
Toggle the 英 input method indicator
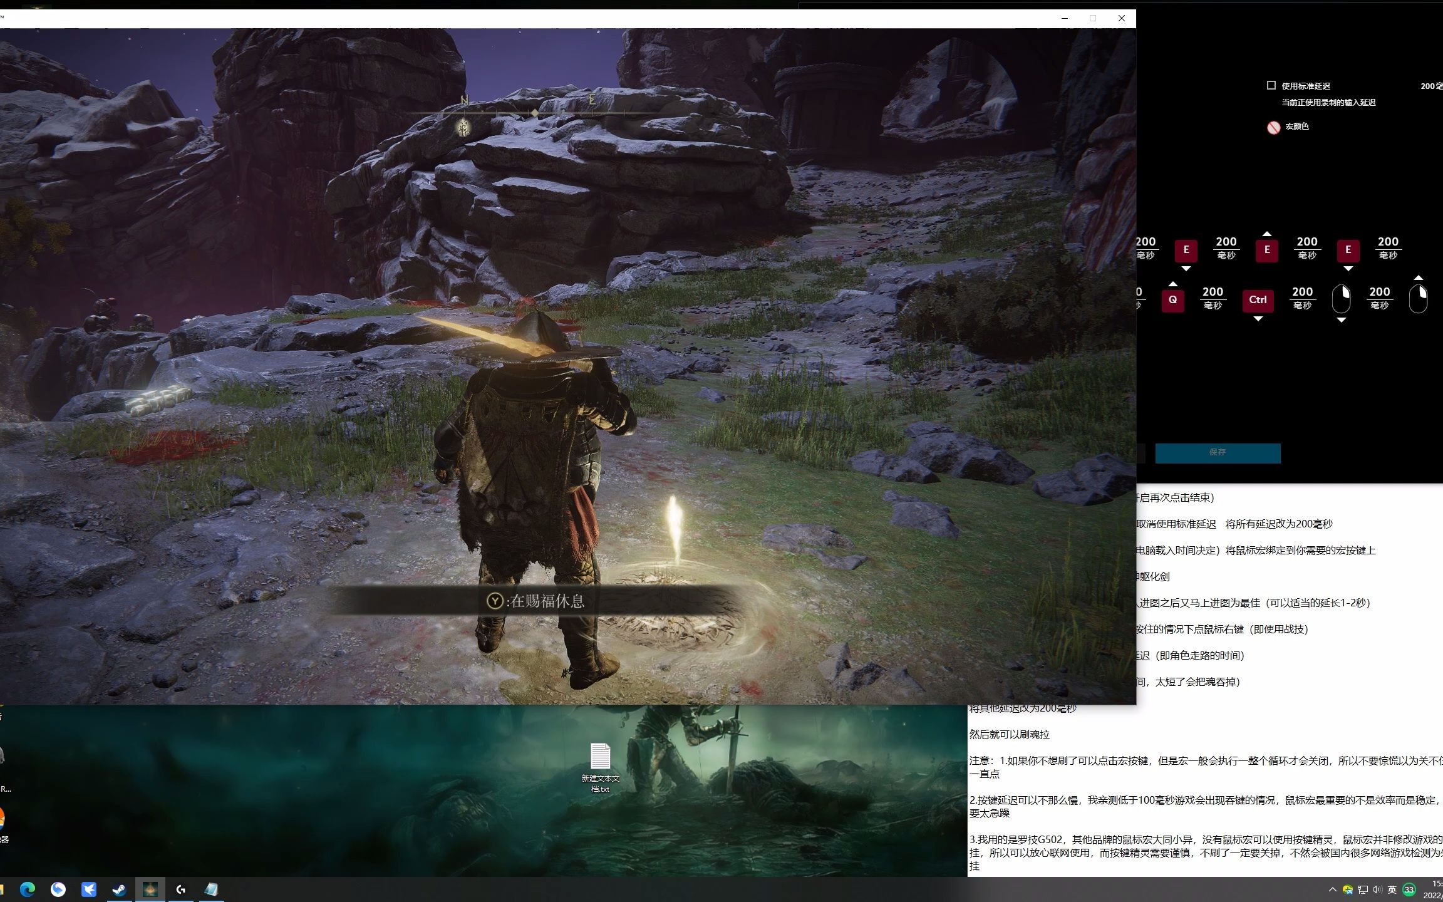pyautogui.click(x=1392, y=889)
